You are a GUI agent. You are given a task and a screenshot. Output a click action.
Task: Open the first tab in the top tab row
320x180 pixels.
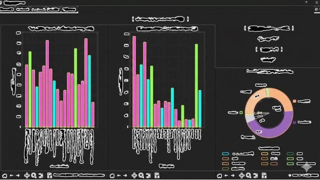(x=7, y=10)
